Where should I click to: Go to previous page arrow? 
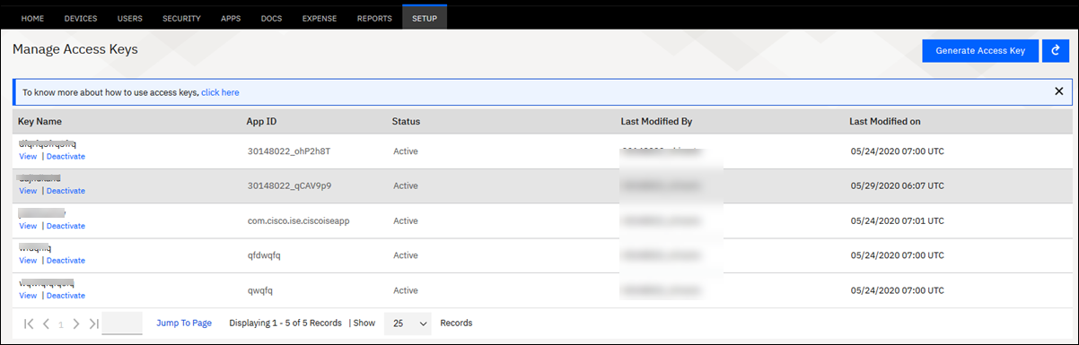(x=46, y=323)
